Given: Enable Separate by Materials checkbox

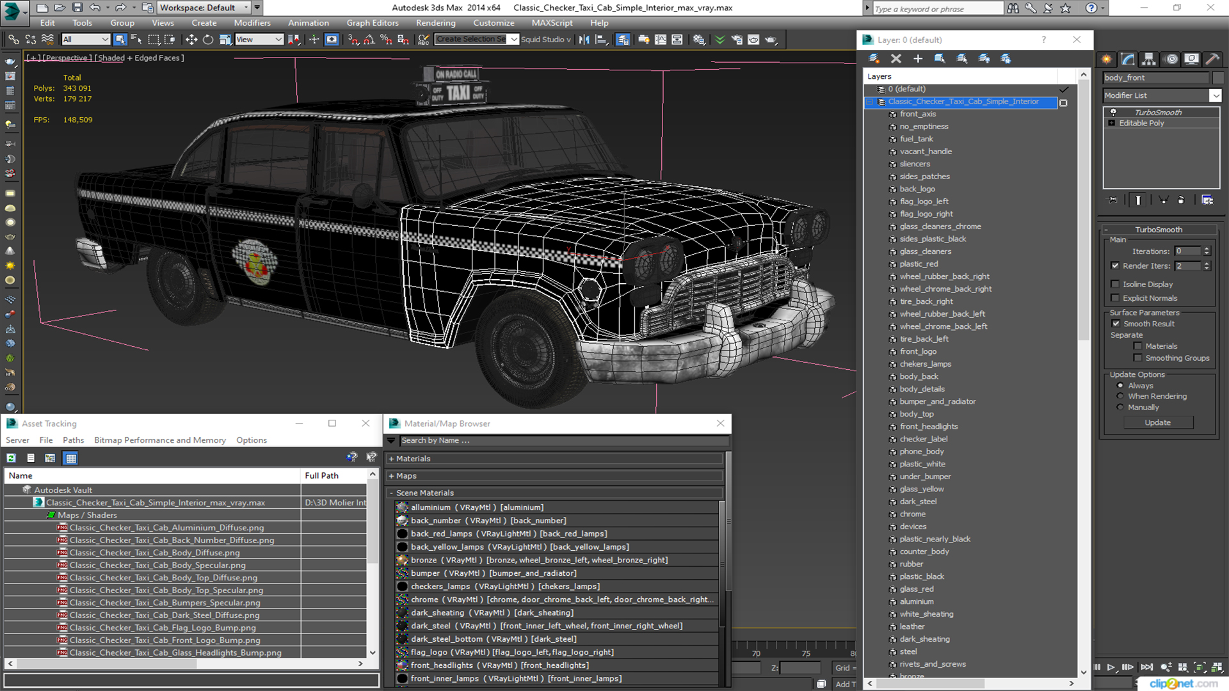Looking at the screenshot, I should pos(1137,346).
